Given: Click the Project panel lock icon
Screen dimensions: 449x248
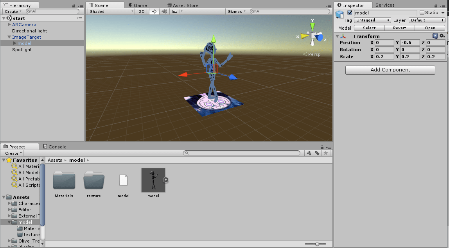Looking at the screenshot, I should [x=322, y=147].
